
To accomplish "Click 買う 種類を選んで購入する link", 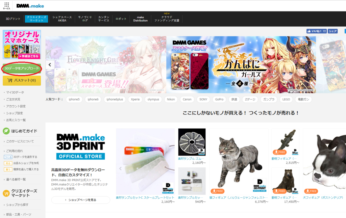I will click(21, 169).
